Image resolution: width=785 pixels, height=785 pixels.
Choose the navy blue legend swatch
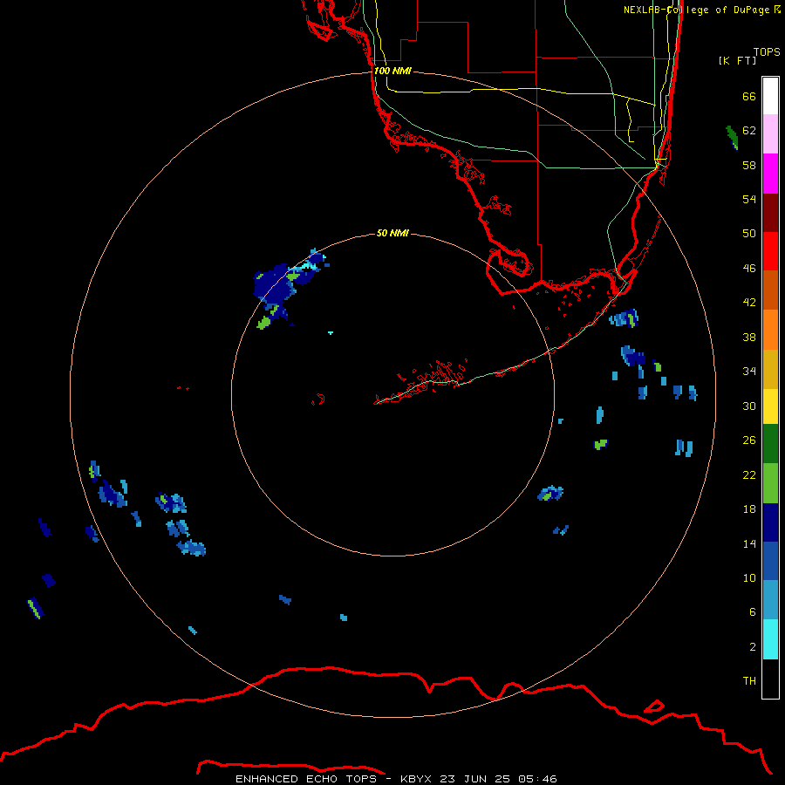tap(770, 522)
